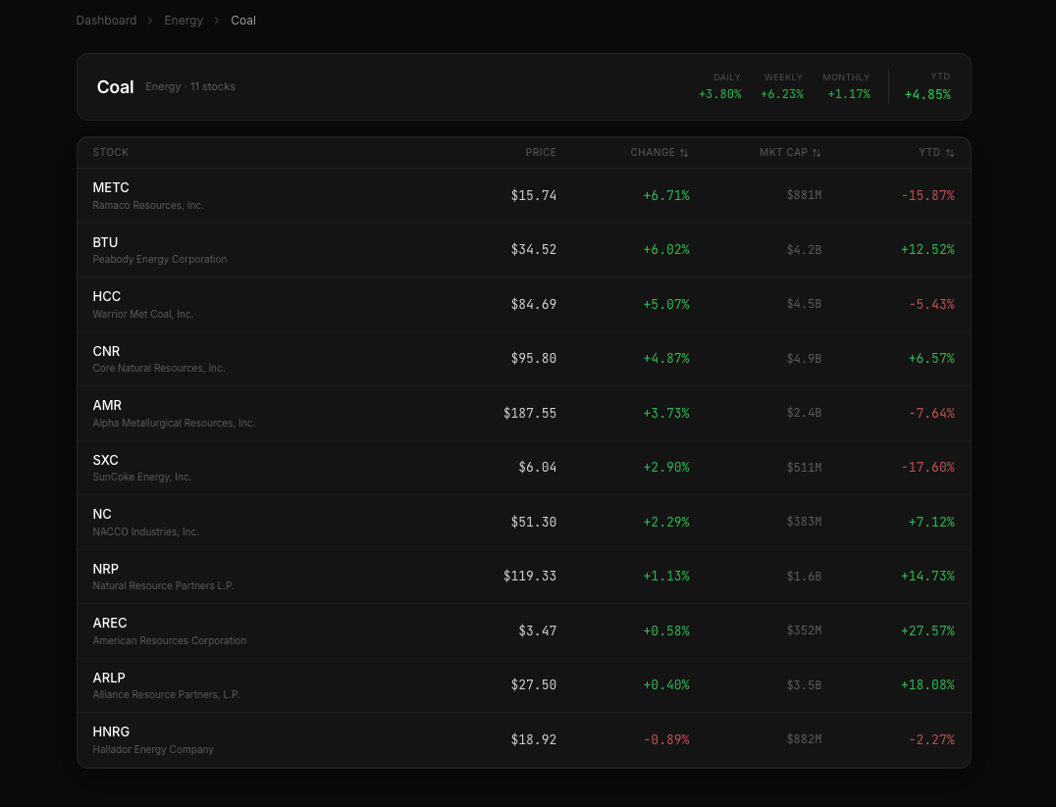
Task: Open the AREC ticker
Action: pyautogui.click(x=110, y=624)
